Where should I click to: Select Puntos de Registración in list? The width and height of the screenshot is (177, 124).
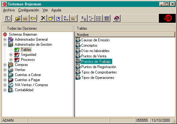click(x=99, y=67)
